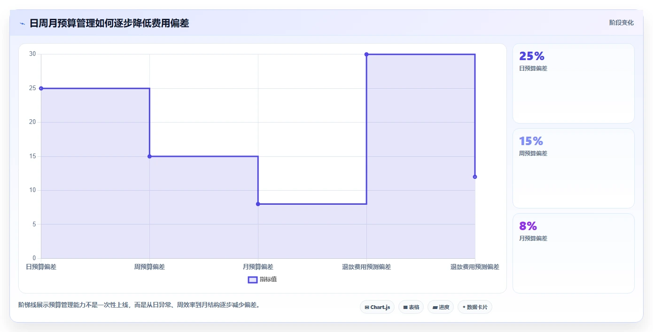Click the data point at value 8
Image resolution: width=653 pixels, height=332 pixels.
258,204
